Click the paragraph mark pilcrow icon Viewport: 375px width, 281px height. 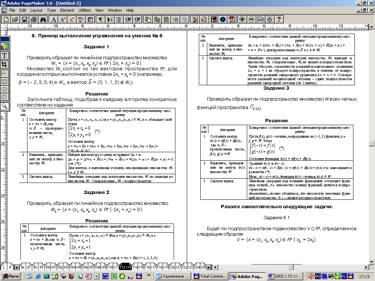pos(101,19)
